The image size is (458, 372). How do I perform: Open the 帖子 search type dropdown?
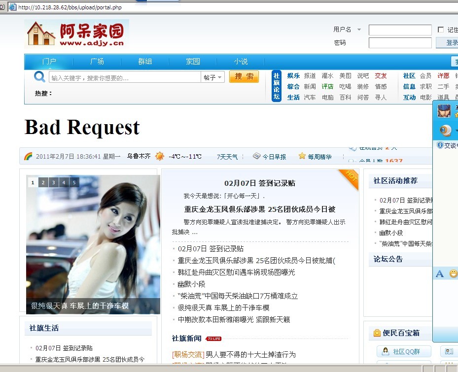pyautogui.click(x=212, y=77)
